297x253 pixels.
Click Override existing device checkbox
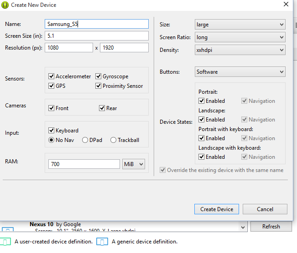(x=162, y=170)
